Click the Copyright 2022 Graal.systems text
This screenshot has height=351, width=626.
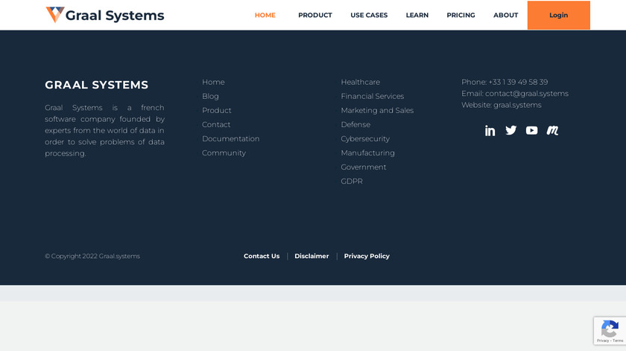pos(92,256)
